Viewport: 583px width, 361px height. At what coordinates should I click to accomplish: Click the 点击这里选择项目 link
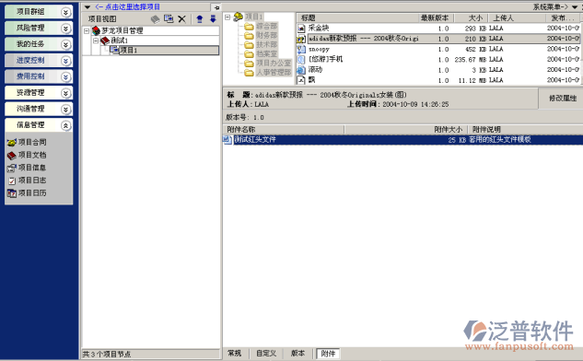click(127, 6)
